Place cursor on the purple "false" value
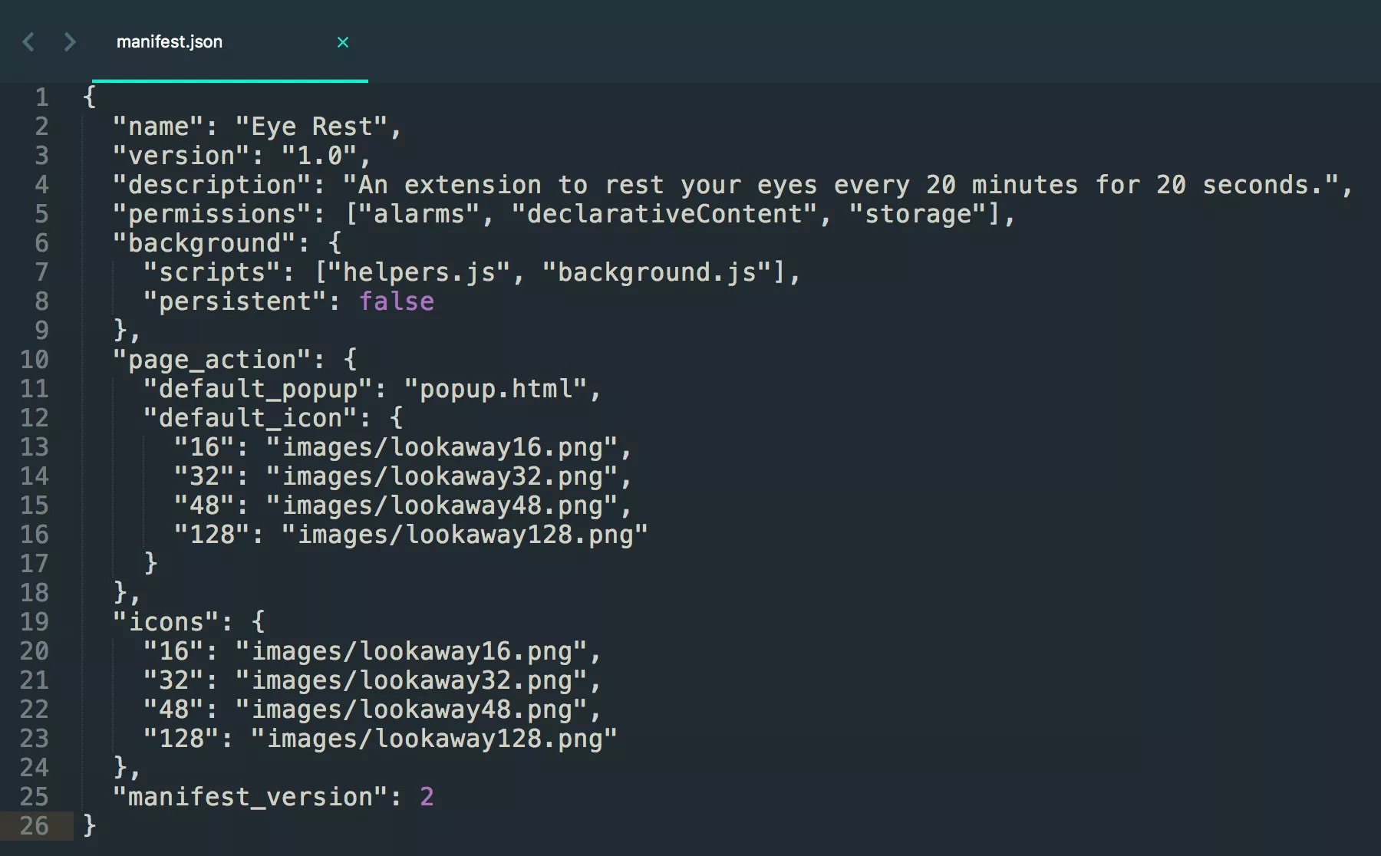The height and width of the screenshot is (856, 1381). (396, 301)
